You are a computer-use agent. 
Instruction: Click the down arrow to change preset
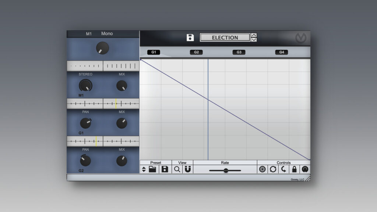click(254, 39)
